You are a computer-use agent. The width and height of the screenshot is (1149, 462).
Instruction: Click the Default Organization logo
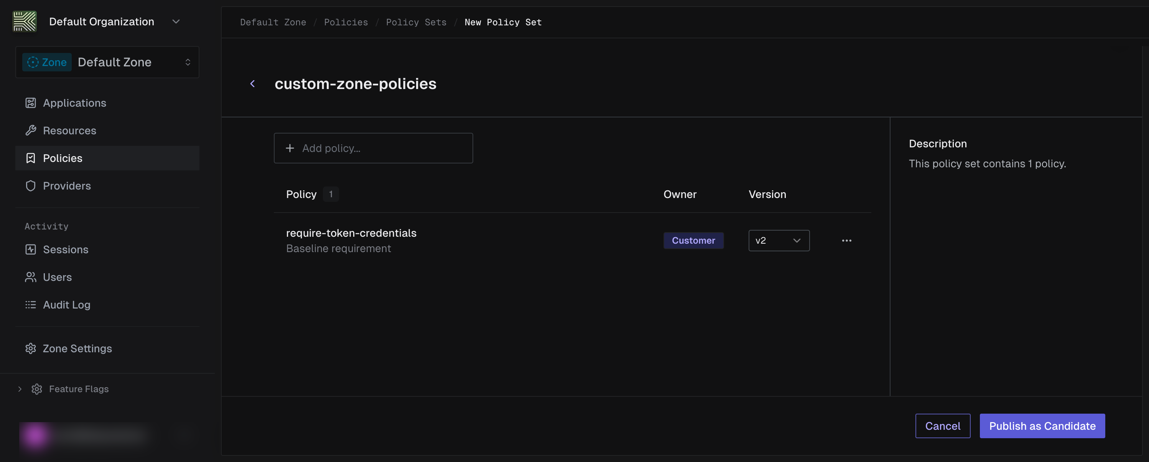point(25,21)
